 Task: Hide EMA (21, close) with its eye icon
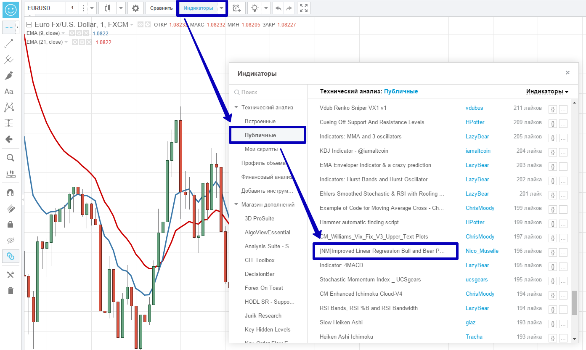point(74,42)
